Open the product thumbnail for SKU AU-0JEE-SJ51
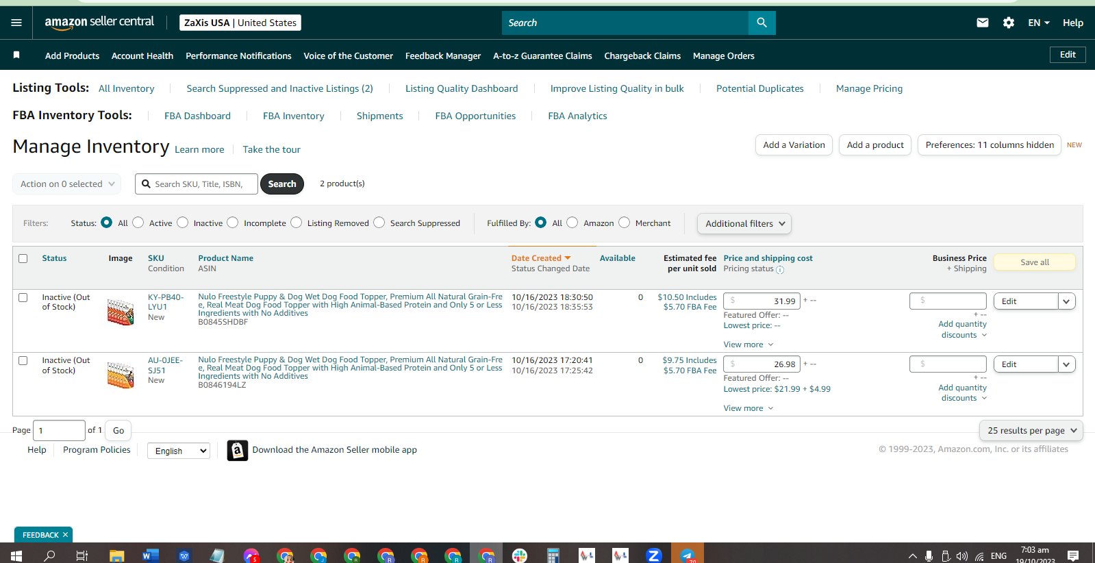Screen dimensions: 1095x563 tap(121, 375)
